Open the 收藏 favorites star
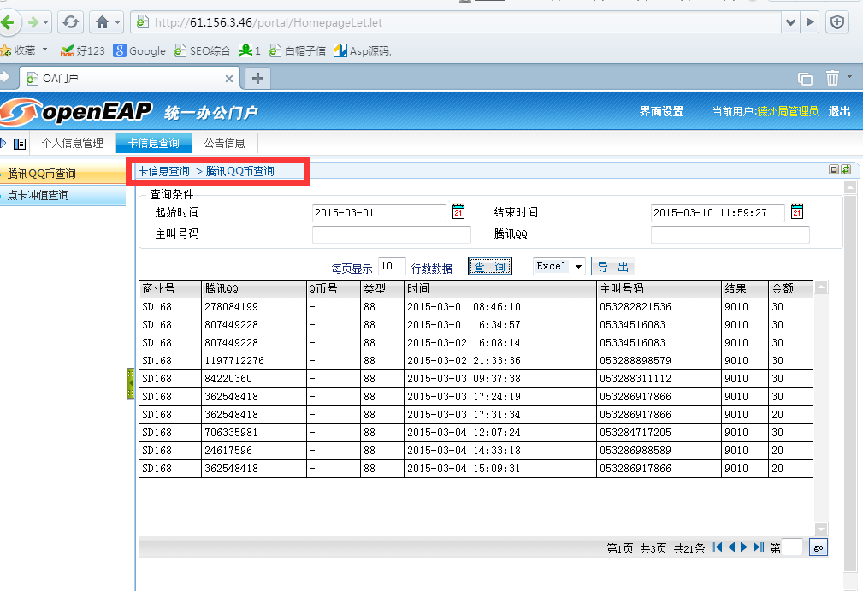 point(6,50)
